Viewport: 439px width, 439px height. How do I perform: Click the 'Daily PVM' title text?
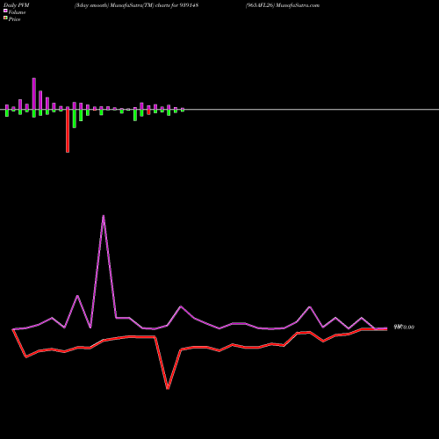17,5
